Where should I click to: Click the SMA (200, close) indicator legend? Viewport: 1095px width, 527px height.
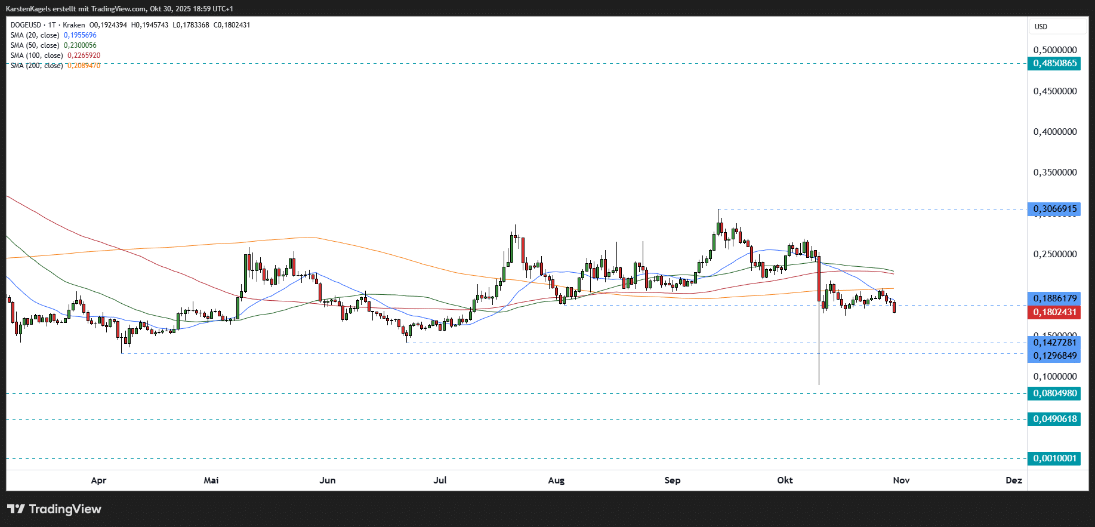[36, 66]
